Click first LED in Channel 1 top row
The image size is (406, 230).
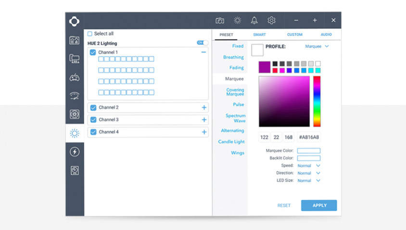click(x=101, y=59)
